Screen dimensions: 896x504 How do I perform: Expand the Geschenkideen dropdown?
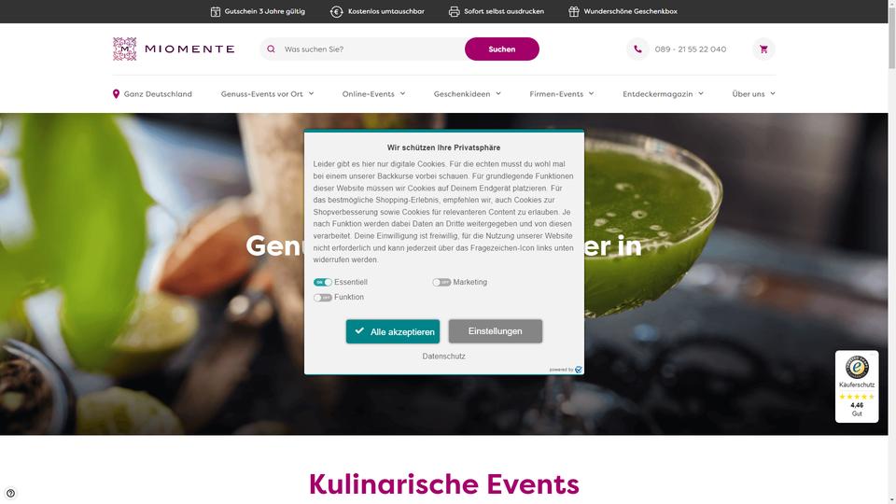coord(467,93)
